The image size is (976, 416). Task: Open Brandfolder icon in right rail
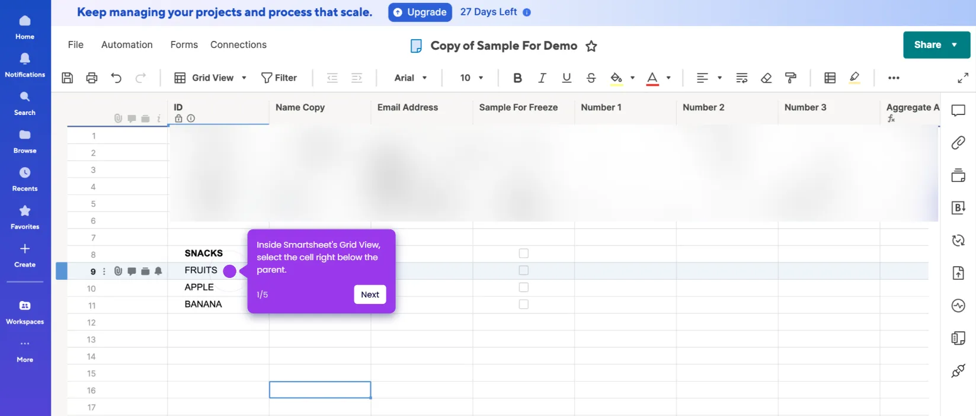(x=958, y=207)
